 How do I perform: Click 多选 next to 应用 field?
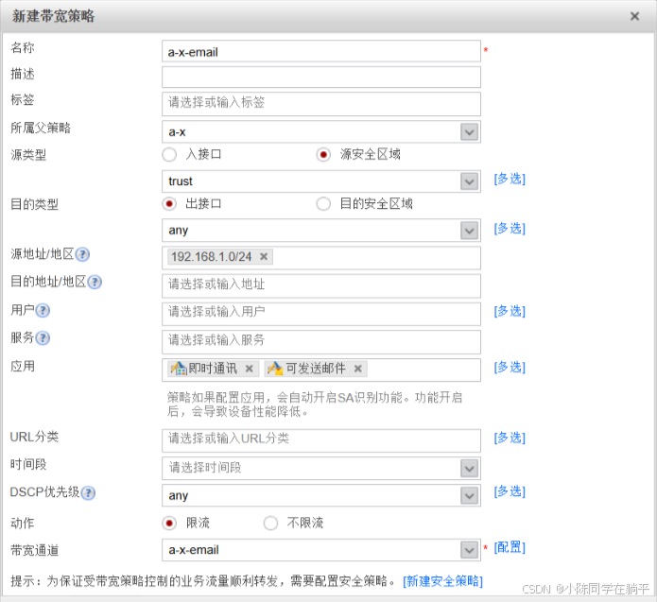pyautogui.click(x=510, y=367)
